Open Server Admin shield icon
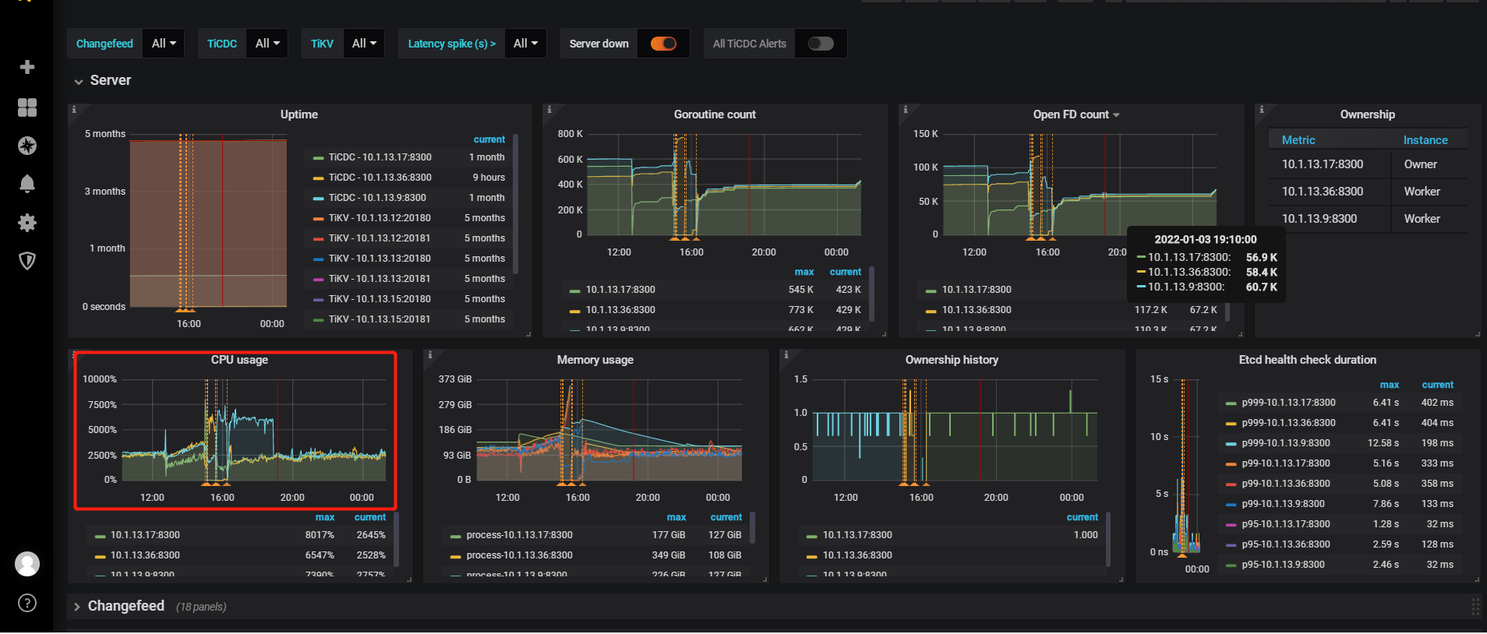The image size is (1487, 634). [27, 261]
